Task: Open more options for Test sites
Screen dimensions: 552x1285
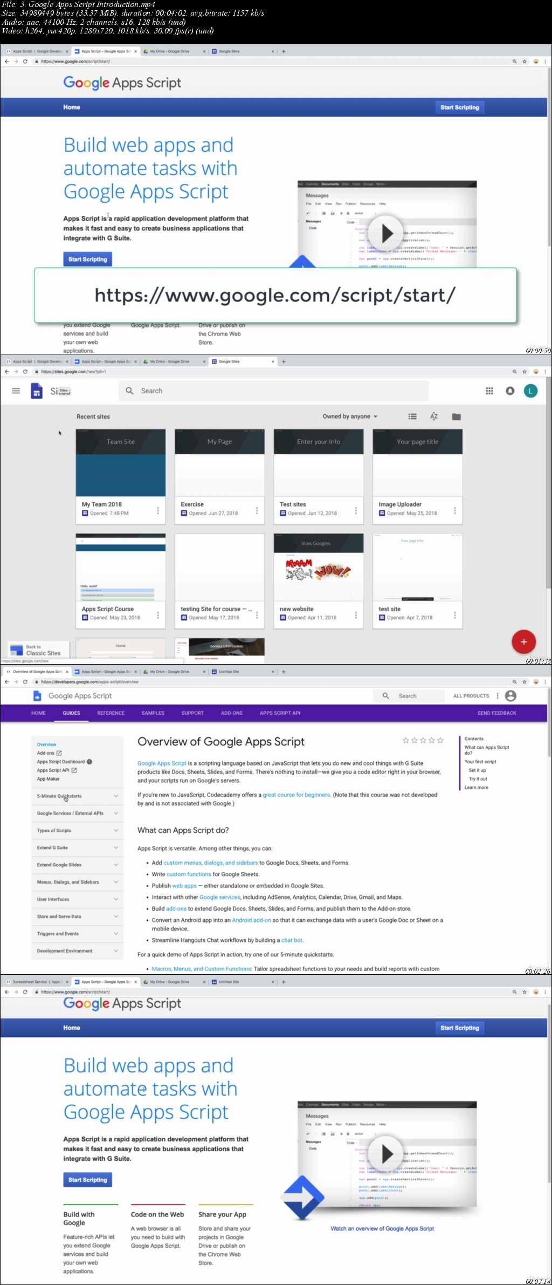Action: [356, 510]
